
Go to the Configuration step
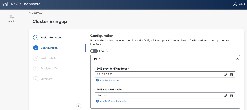[x=49, y=48]
